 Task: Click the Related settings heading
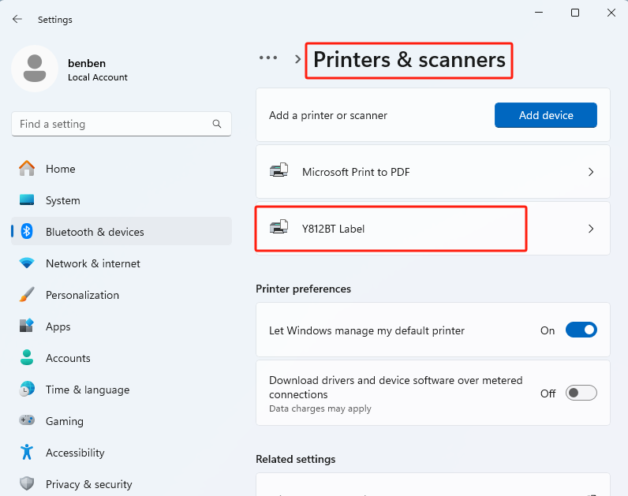coord(296,459)
